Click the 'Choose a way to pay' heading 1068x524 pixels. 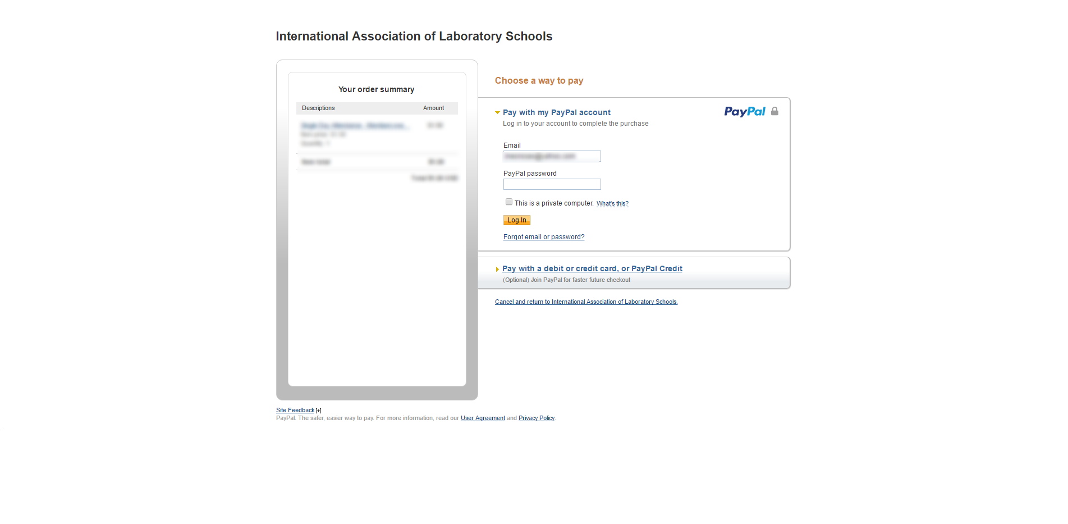coord(538,80)
